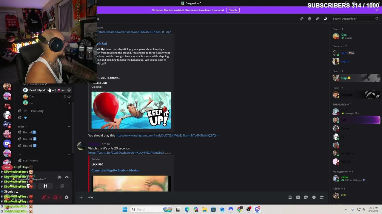Viewport: 382px width, 214px height.
Task: Open Comercial Negrito Bimbo - Mexico title
Action: pyautogui.click(x=115, y=170)
